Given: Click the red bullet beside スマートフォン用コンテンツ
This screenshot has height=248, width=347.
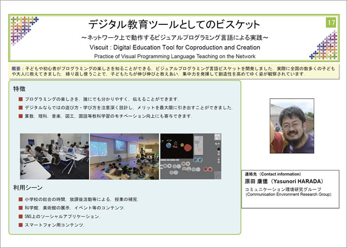Looking at the screenshot, I should (20, 225).
